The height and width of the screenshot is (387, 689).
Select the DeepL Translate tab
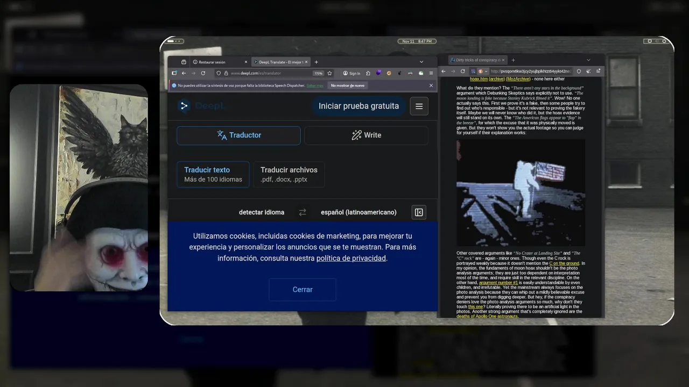click(281, 62)
